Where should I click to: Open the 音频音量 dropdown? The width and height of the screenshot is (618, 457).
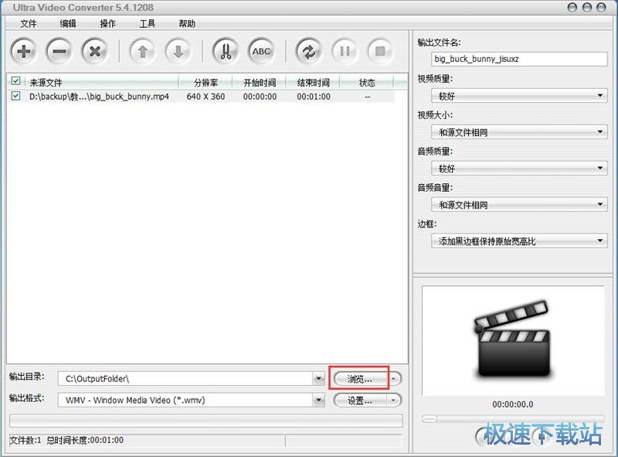pyautogui.click(x=519, y=204)
